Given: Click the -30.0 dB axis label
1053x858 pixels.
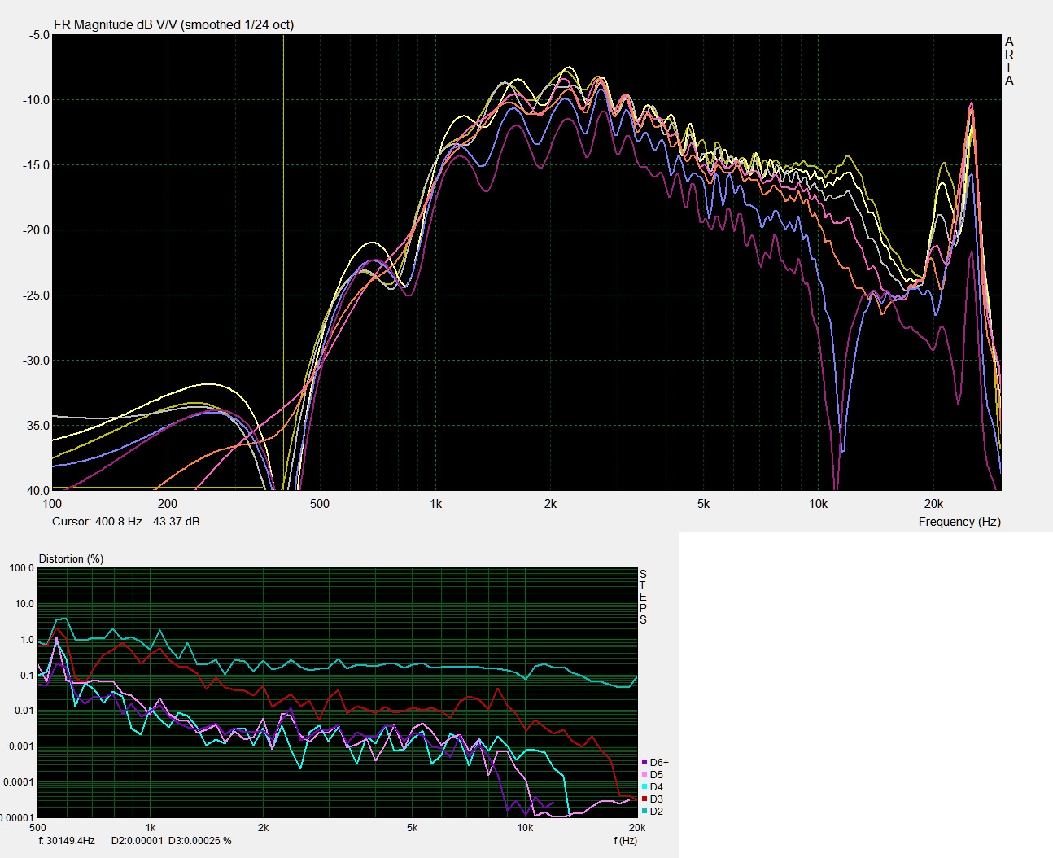Looking at the screenshot, I should pyautogui.click(x=37, y=361).
